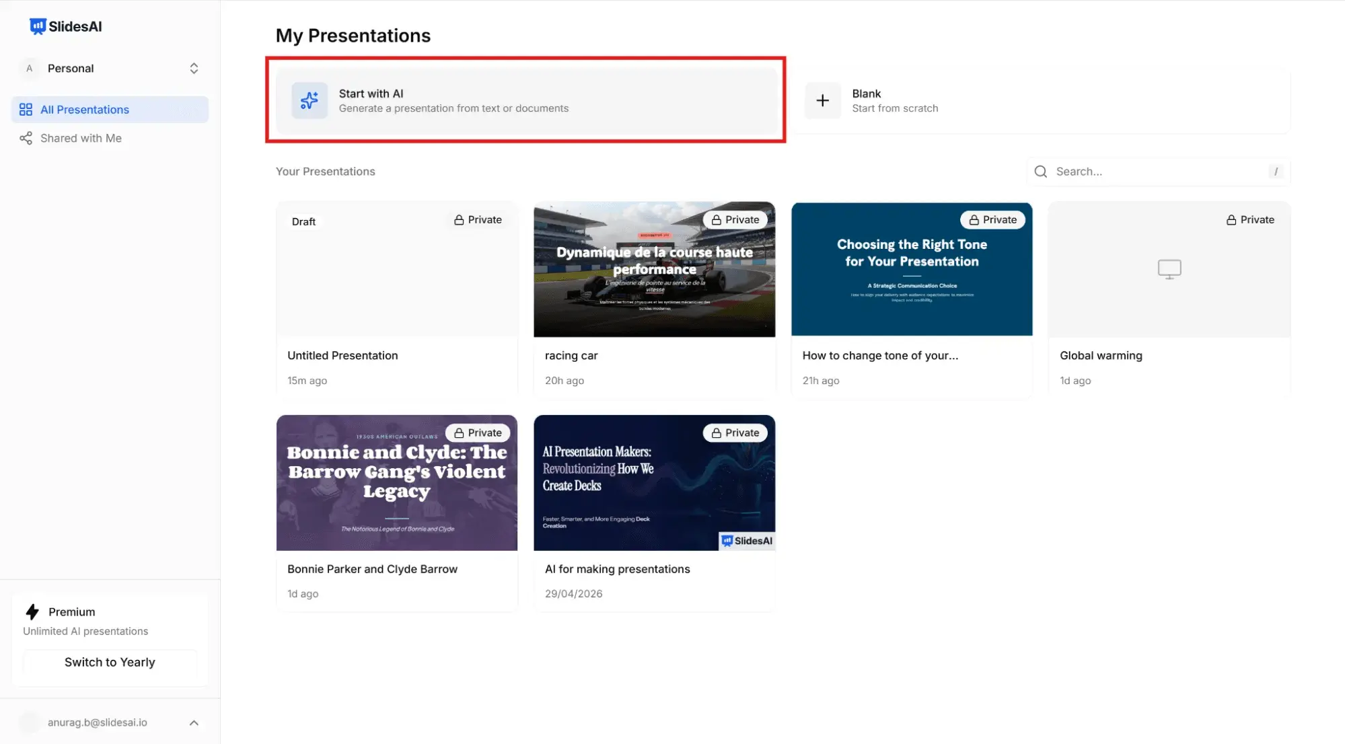This screenshot has width=1345, height=744.
Task: Click the grid icon beside All Presentations
Action: tap(26, 110)
